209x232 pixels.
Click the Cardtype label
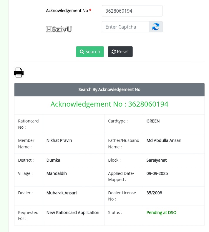coord(118,121)
